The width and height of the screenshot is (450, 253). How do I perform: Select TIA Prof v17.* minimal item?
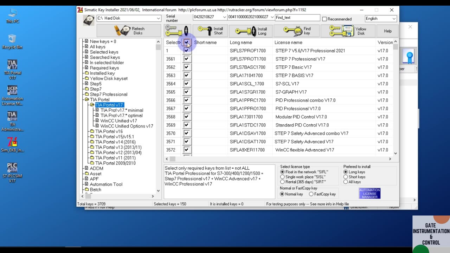tap(122, 110)
